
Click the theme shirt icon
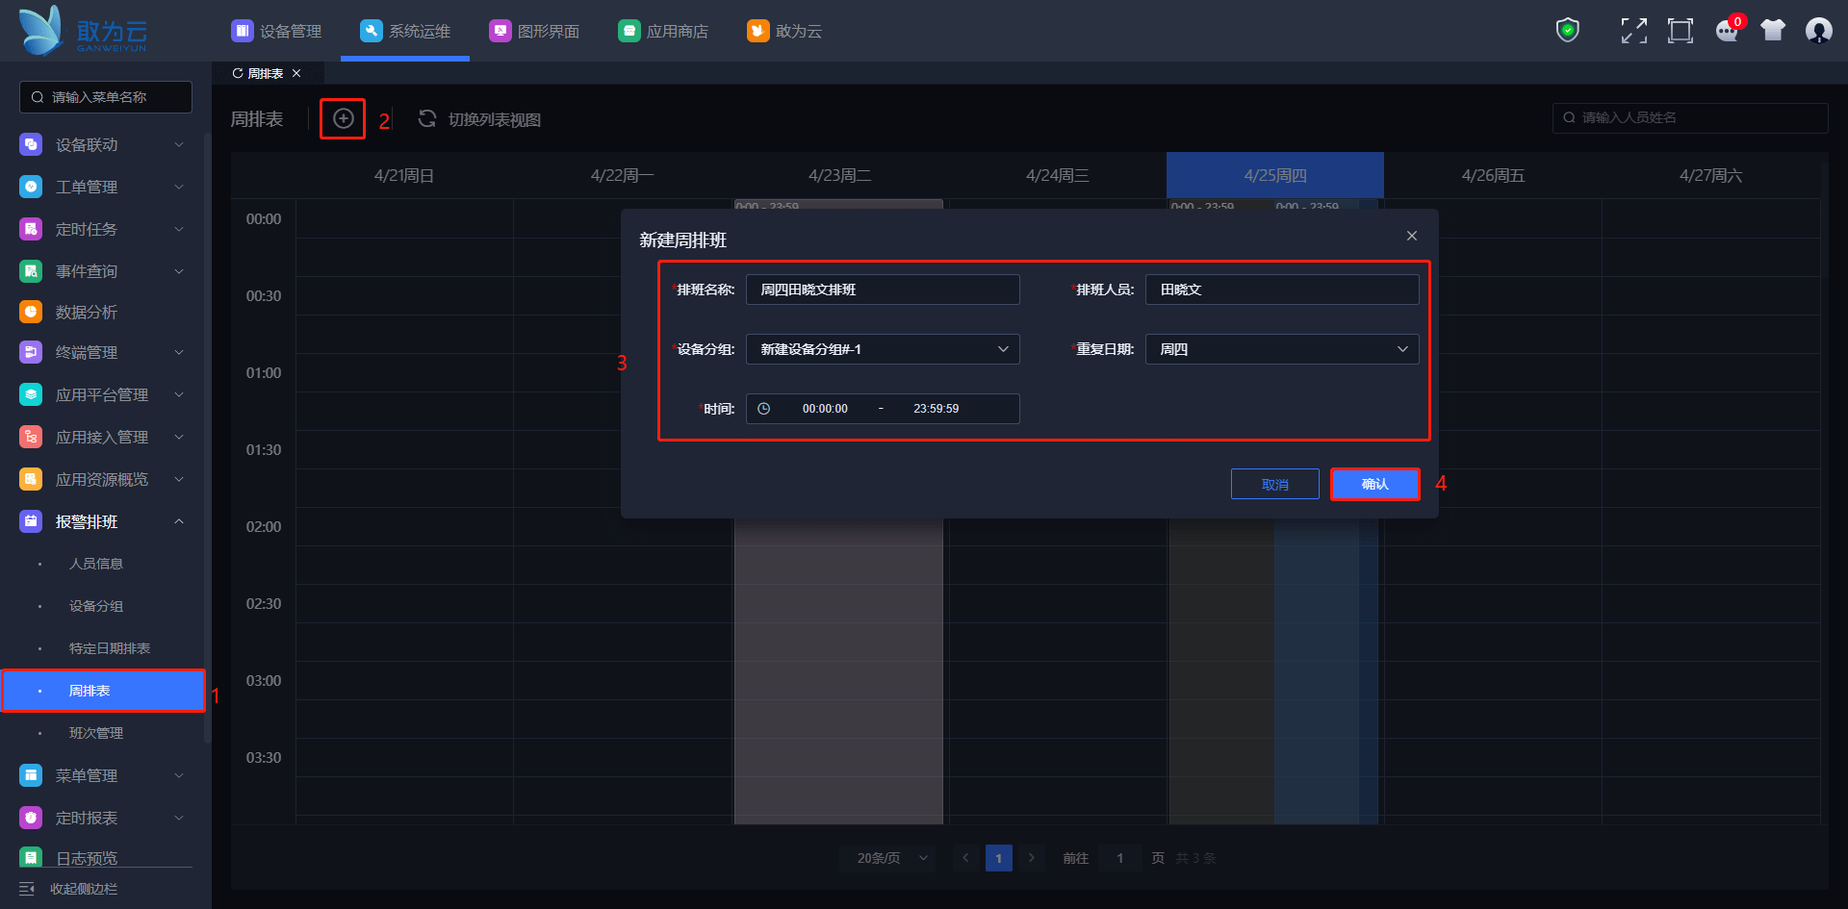click(1772, 31)
